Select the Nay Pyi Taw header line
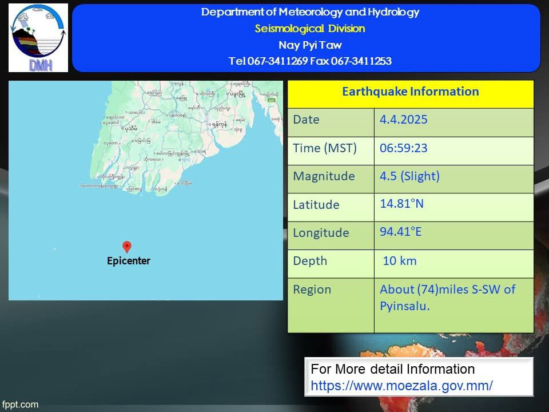549x412 pixels. [310, 45]
